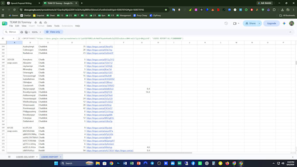
Task: Click the formula bar IMPORTRANGE text
Action: [x=103, y=38]
